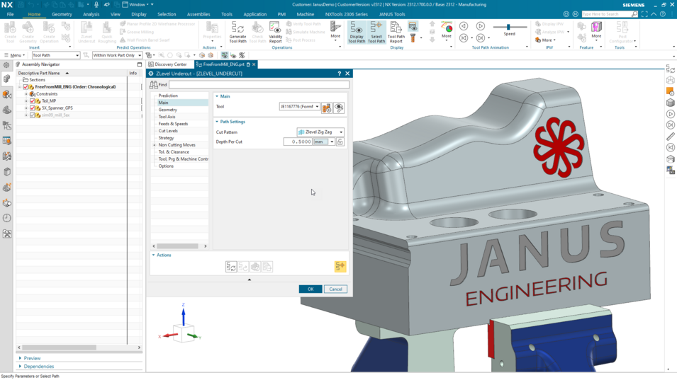Collapse the Actions section in the dialog
This screenshot has width=677, height=380.
(153, 255)
